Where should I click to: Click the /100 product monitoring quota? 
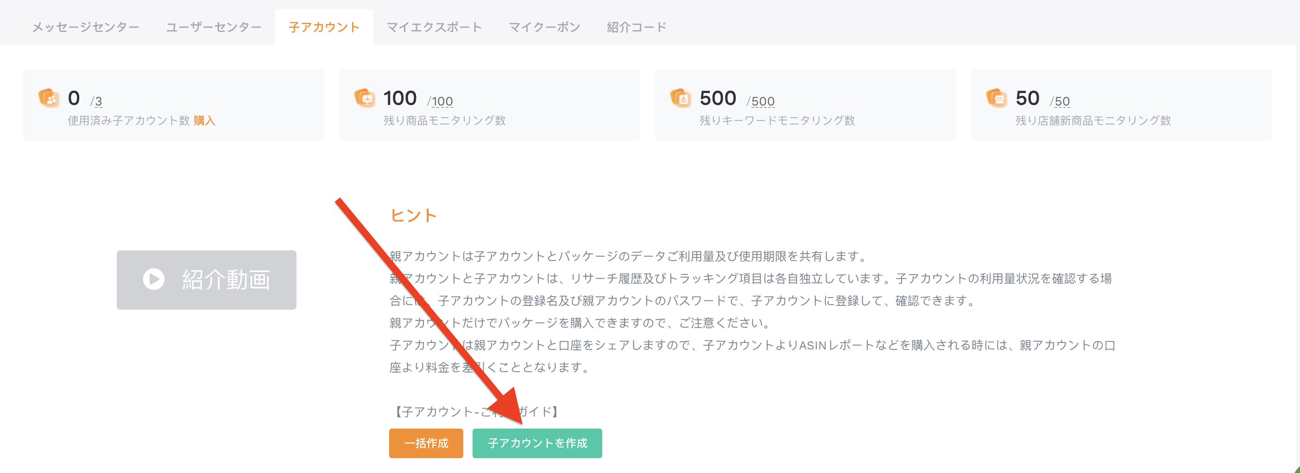(x=440, y=101)
